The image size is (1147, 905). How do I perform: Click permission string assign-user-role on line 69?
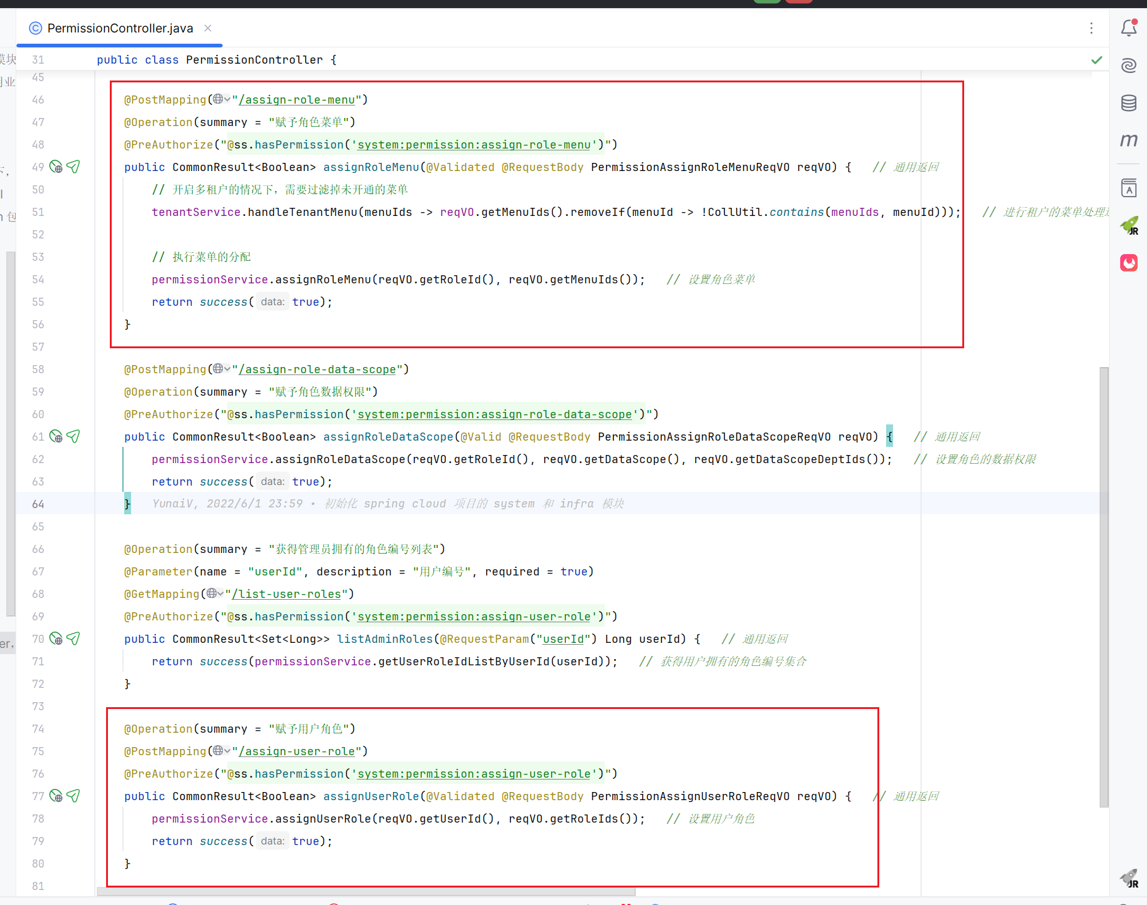tap(474, 617)
